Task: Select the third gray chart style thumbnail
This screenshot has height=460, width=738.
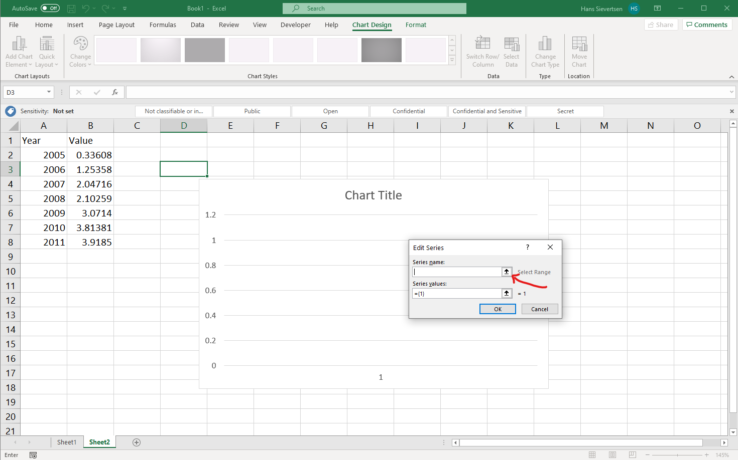Action: (x=205, y=50)
